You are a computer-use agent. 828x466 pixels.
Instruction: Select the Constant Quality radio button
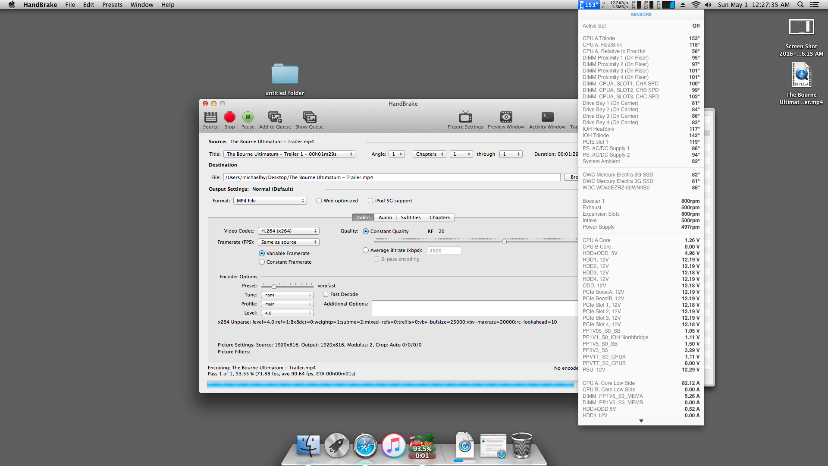click(366, 231)
